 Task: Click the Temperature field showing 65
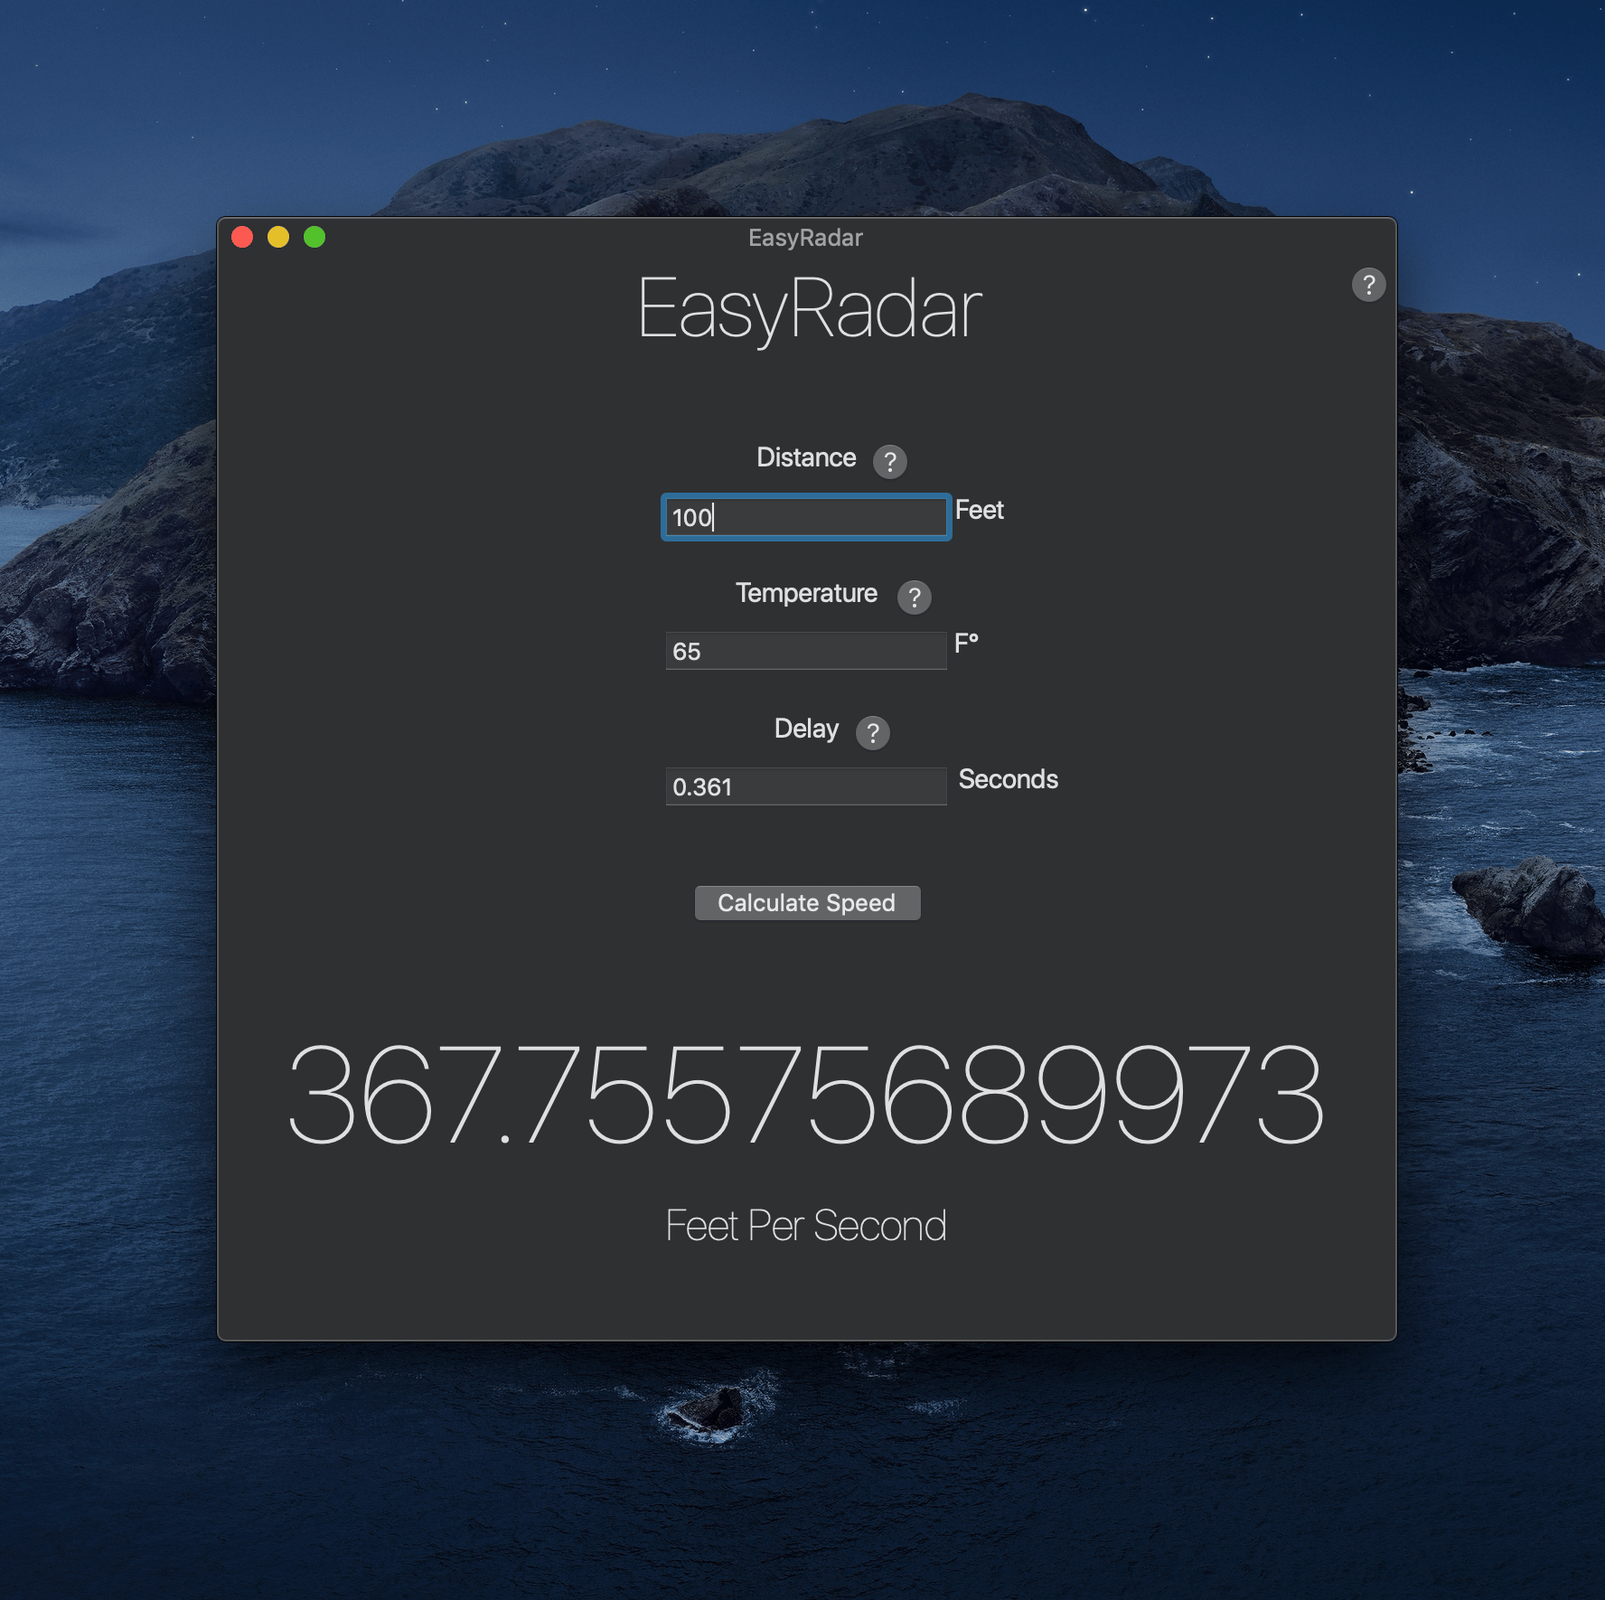[x=805, y=651]
